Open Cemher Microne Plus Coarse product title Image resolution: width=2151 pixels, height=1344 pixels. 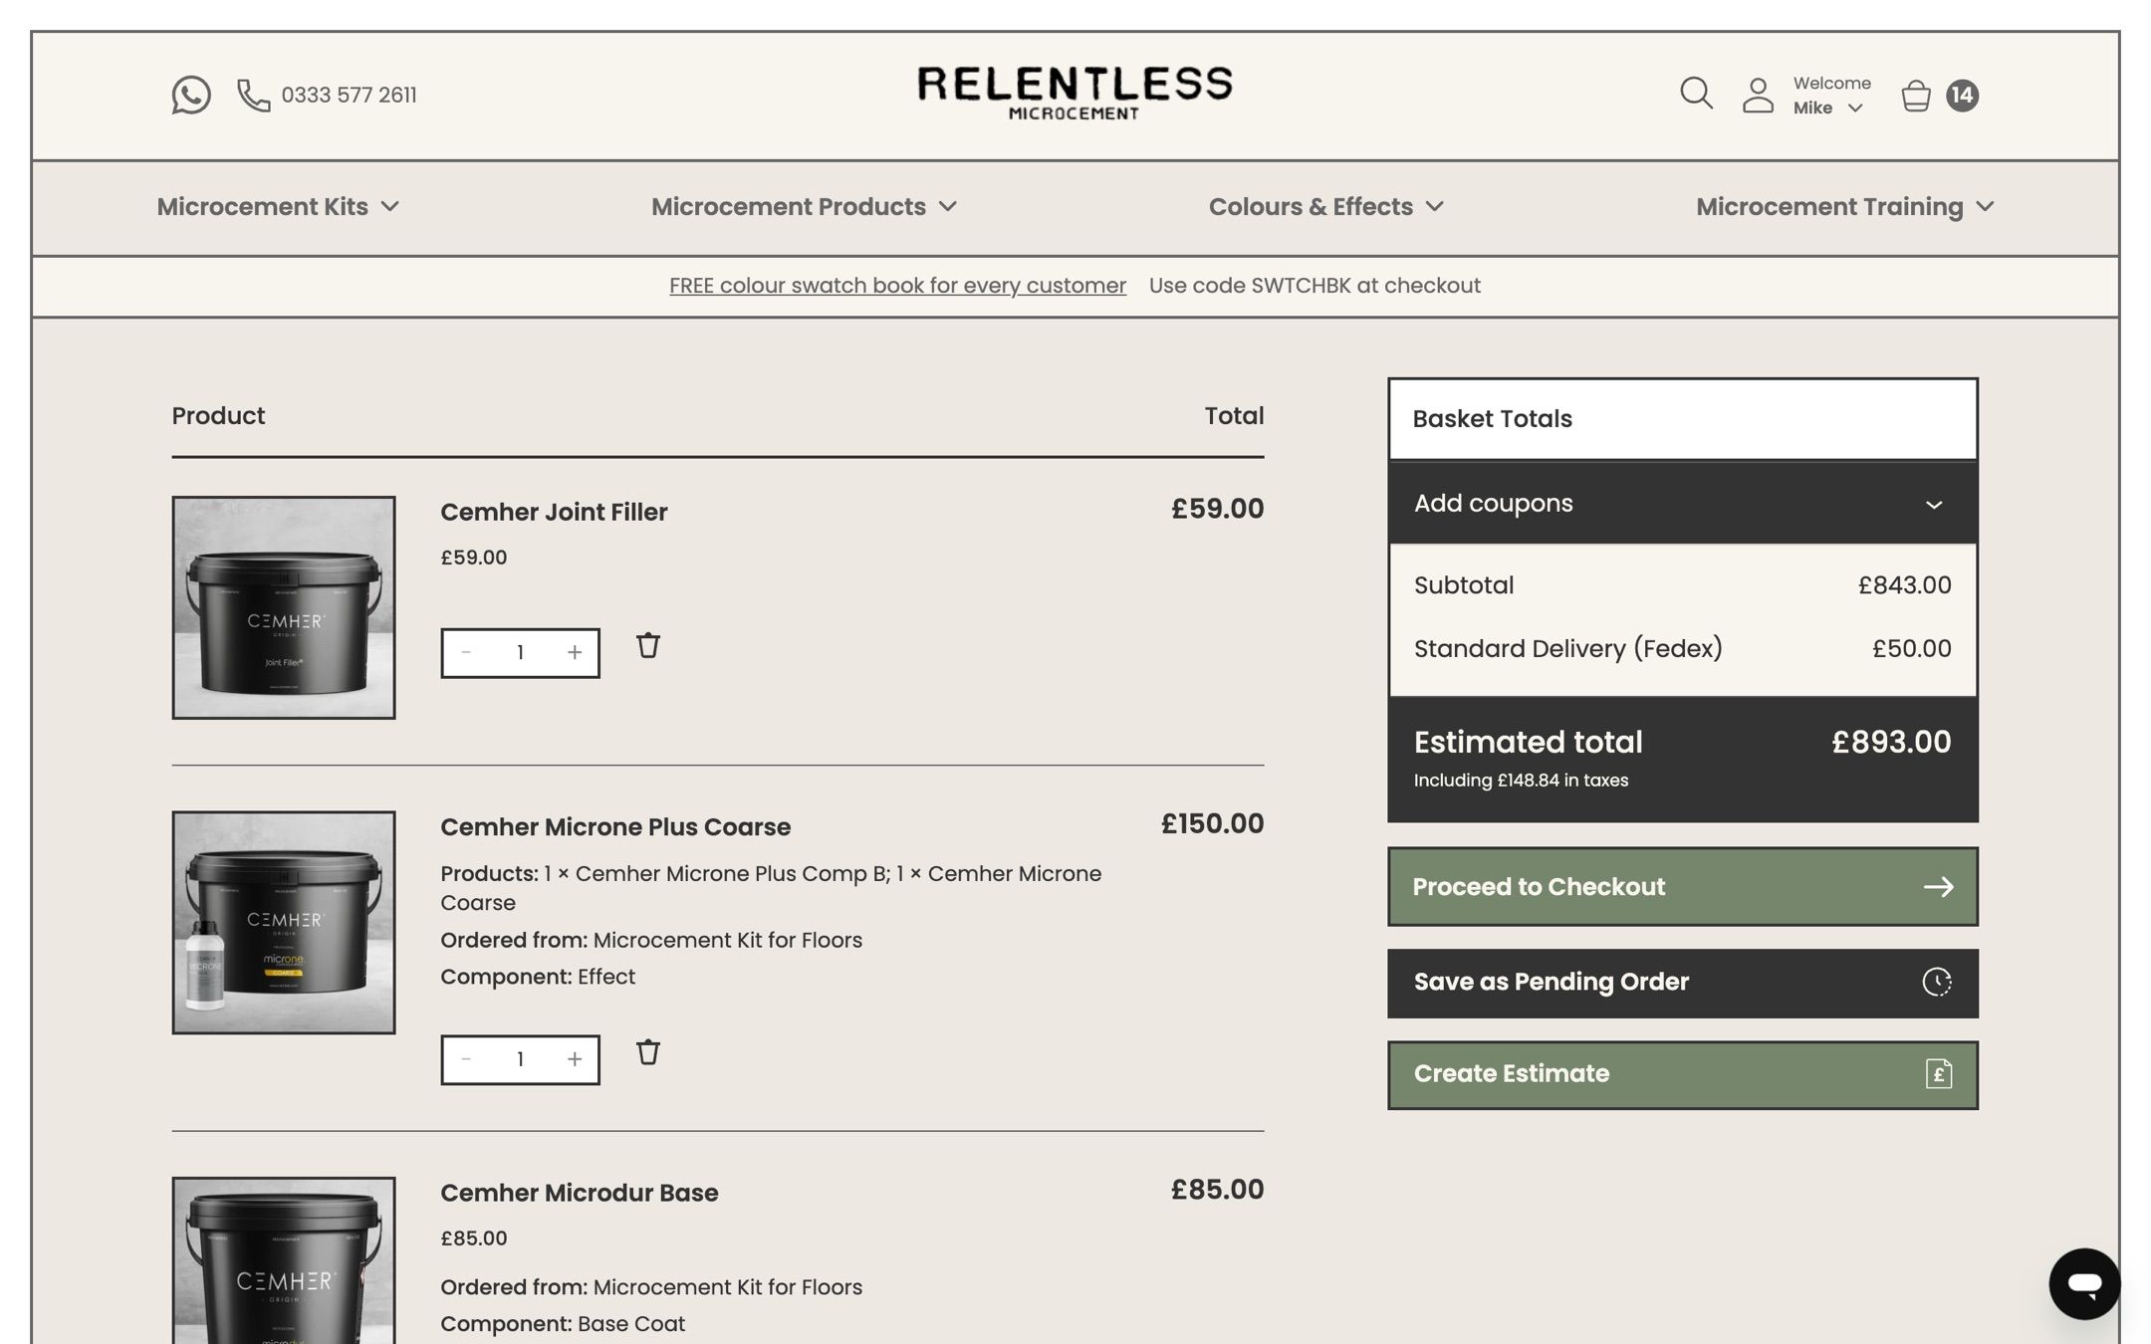(615, 827)
